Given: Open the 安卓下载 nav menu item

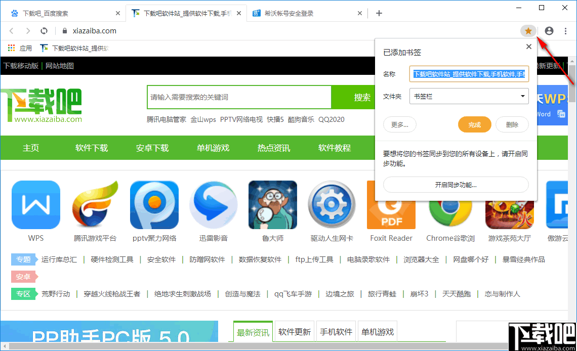Looking at the screenshot, I should [152, 148].
